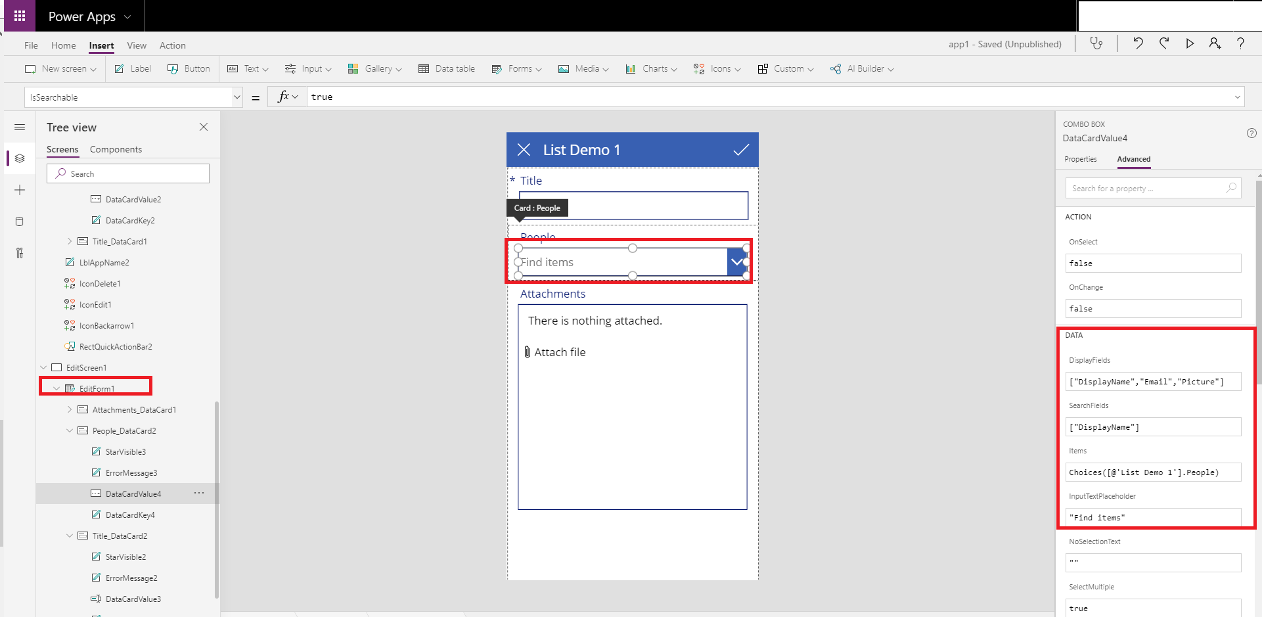Open Help question mark icon
This screenshot has height=617, width=1262.
(1240, 43)
